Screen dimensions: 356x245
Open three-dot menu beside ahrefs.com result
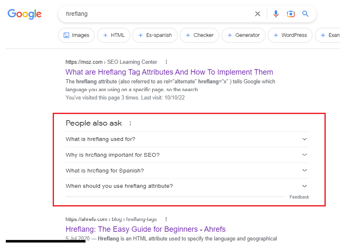[x=166, y=219]
